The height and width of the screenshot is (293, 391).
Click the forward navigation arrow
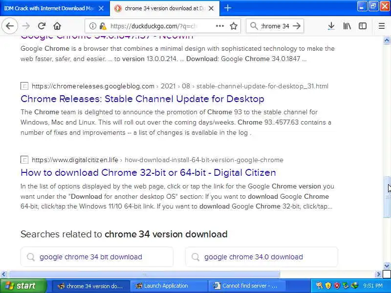pos(26,26)
